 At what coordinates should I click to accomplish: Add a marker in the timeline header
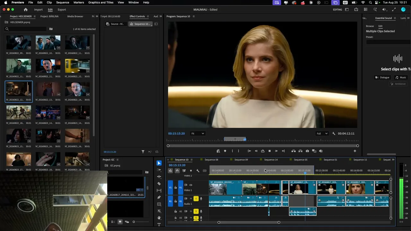click(x=191, y=171)
